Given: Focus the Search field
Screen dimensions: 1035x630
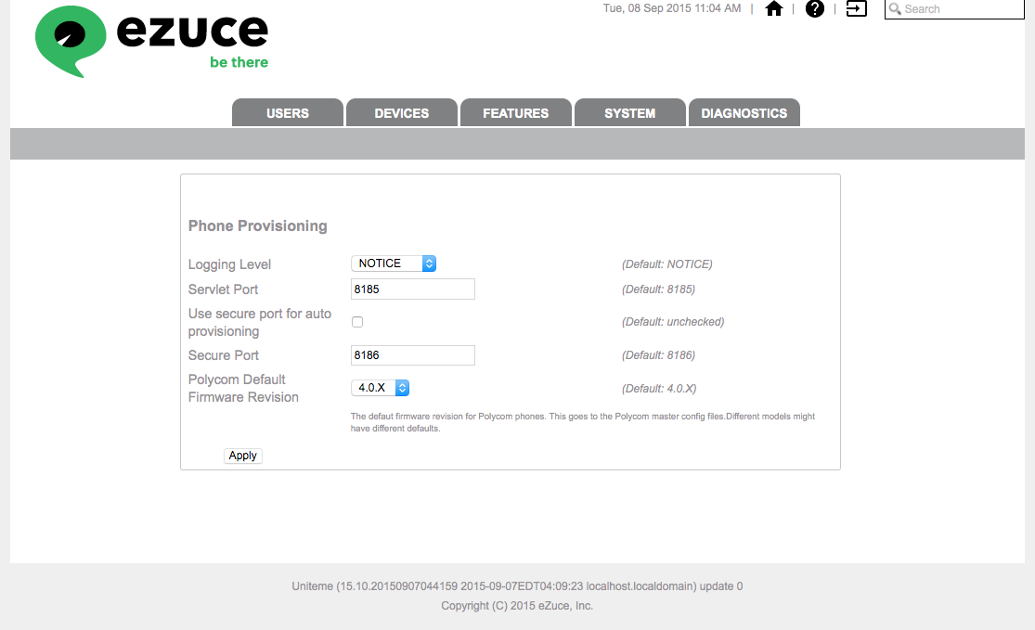Looking at the screenshot, I should [x=954, y=8].
